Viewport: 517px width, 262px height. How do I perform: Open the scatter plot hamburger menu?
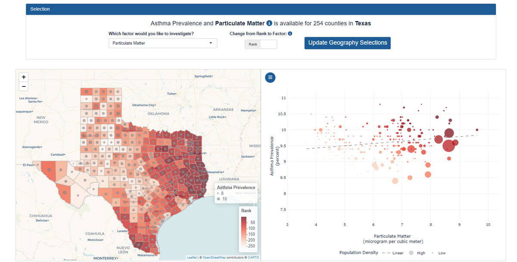[270, 77]
